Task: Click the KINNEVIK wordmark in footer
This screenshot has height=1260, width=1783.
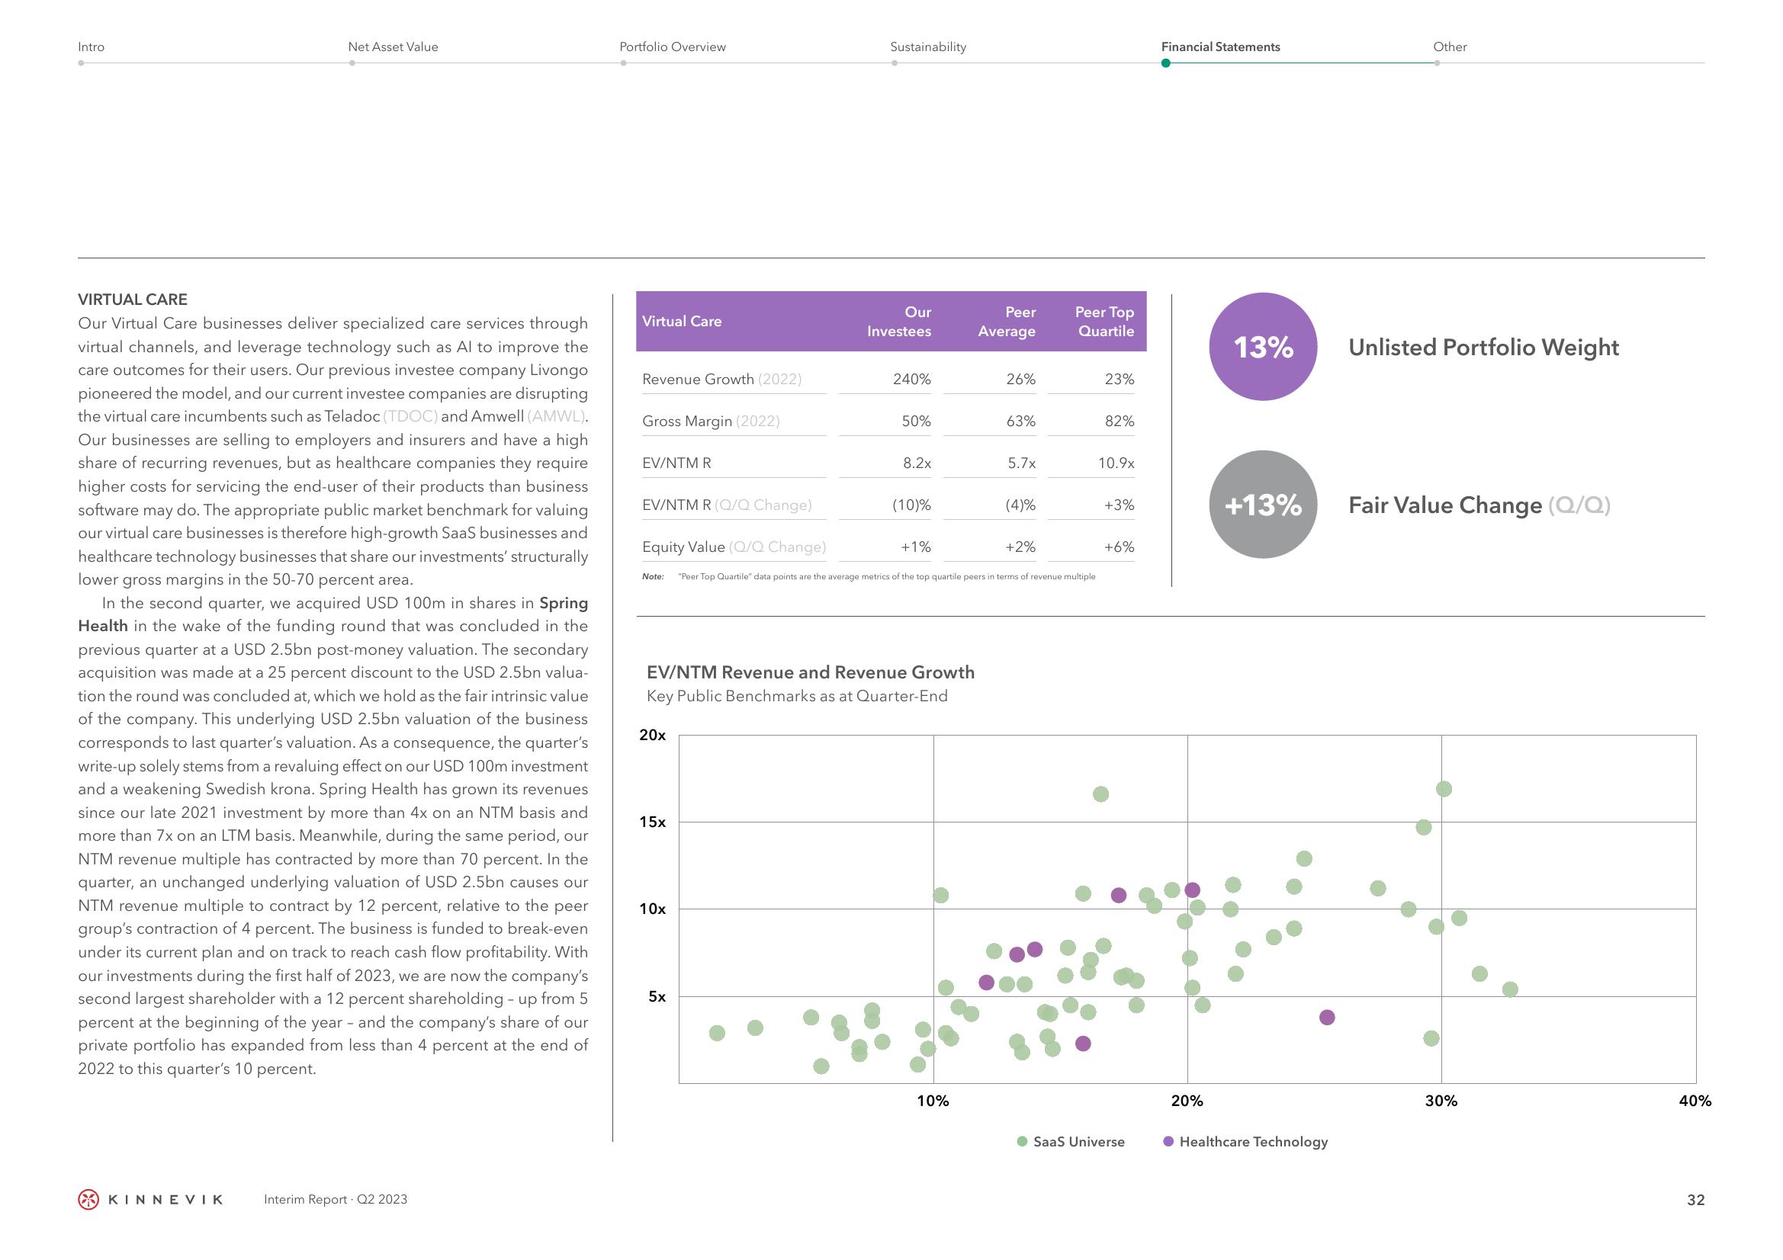Action: (165, 1200)
